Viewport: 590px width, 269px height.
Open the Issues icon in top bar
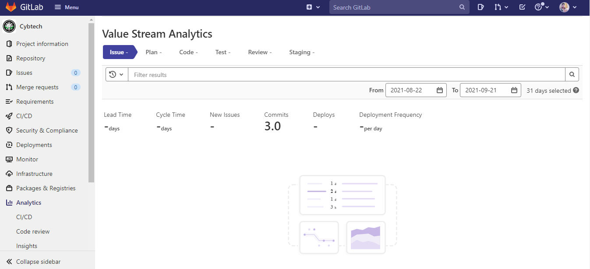[x=481, y=7]
